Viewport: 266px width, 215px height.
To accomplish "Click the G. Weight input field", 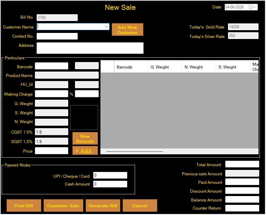I will (52, 103).
